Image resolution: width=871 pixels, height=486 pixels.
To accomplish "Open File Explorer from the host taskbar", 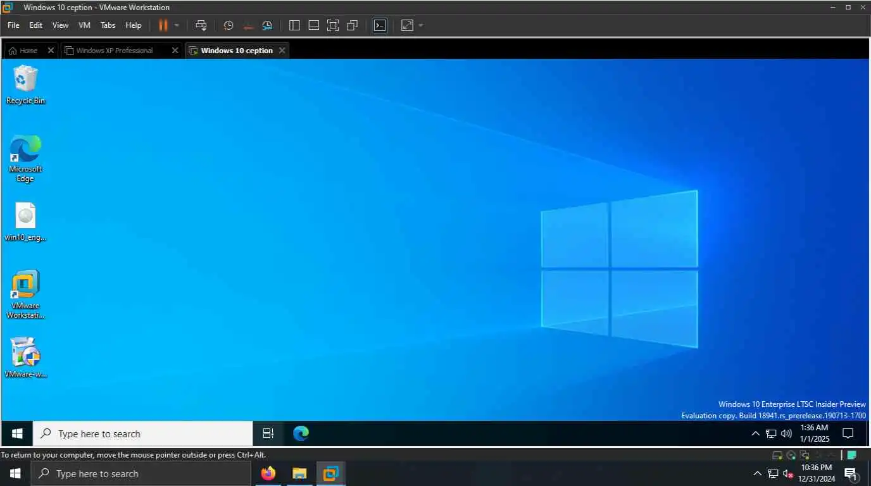I will pyautogui.click(x=299, y=473).
